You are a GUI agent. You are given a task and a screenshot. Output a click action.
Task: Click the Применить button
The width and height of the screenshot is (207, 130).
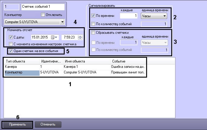(x=17, y=124)
